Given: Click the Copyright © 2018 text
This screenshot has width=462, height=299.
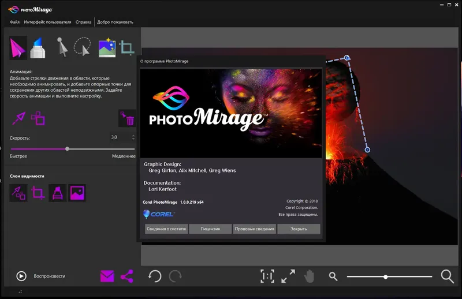Looking at the screenshot, I should tap(302, 201).
